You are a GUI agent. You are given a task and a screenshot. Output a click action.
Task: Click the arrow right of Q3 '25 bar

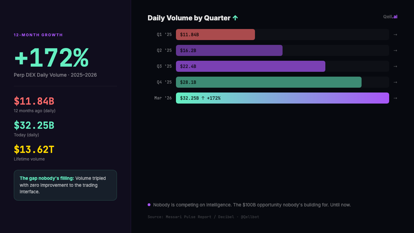click(x=395, y=66)
